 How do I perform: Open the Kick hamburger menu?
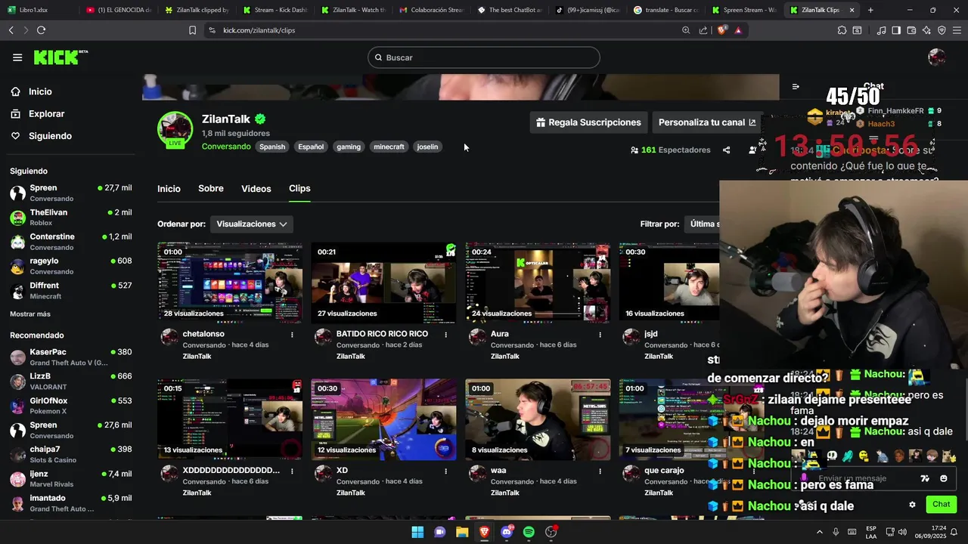pos(17,57)
